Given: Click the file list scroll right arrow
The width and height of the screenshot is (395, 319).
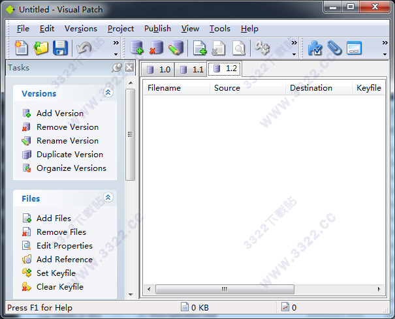Looking at the screenshot, I should [379, 289].
